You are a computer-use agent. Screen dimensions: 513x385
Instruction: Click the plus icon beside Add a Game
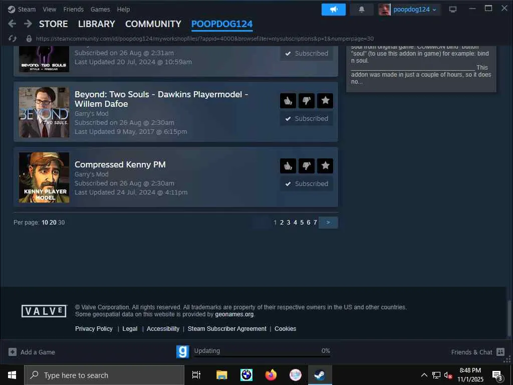click(13, 352)
